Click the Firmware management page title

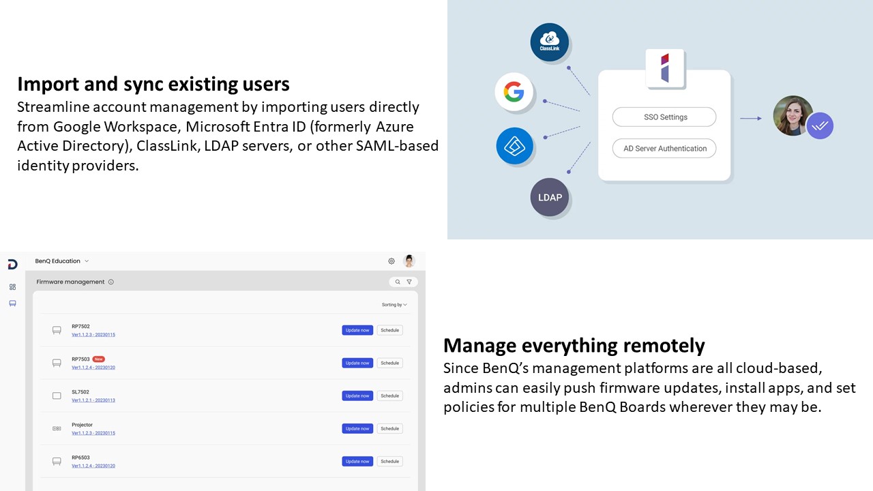coord(70,282)
